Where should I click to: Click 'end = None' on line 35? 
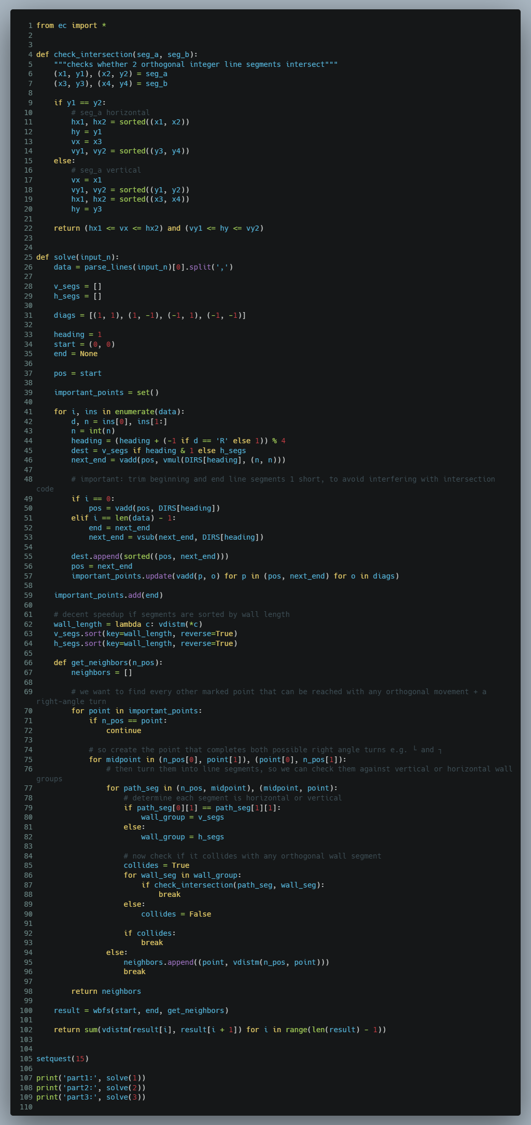point(76,354)
